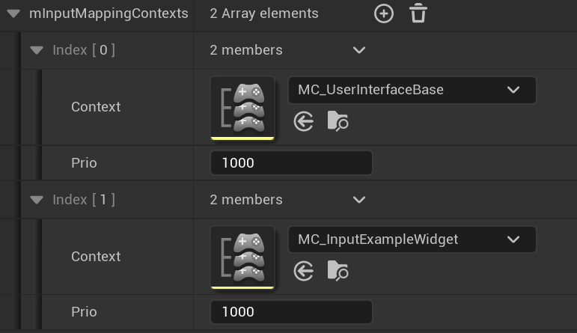The image size is (577, 333).
Task: Open Index 1 element options chevron
Action: (x=359, y=200)
